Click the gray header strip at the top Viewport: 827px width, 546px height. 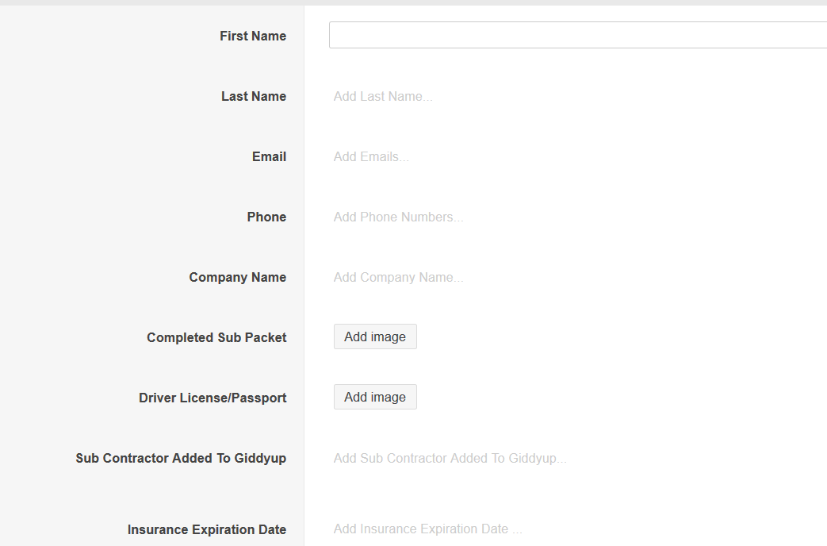point(413,2)
